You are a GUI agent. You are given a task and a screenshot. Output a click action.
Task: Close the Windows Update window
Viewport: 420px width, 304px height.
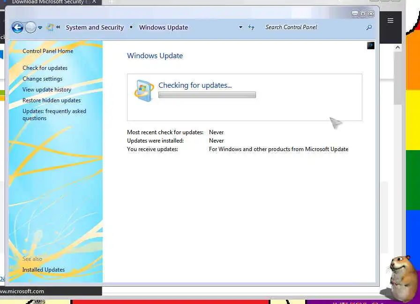(x=371, y=14)
